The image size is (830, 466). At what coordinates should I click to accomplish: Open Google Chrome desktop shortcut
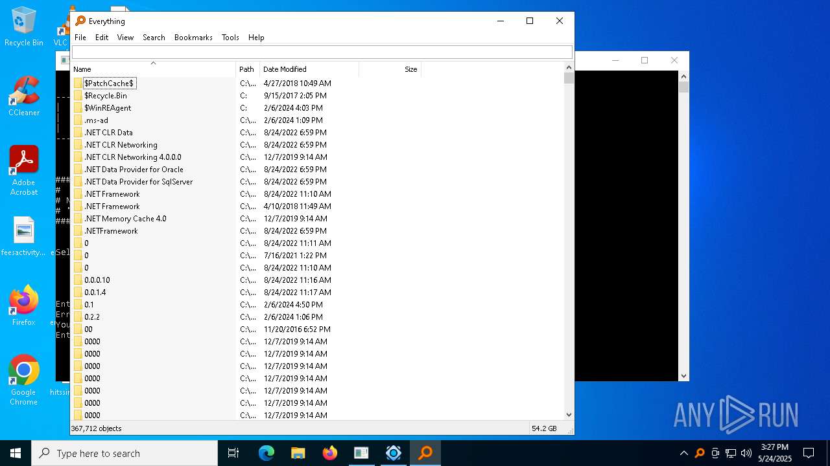pos(24,381)
